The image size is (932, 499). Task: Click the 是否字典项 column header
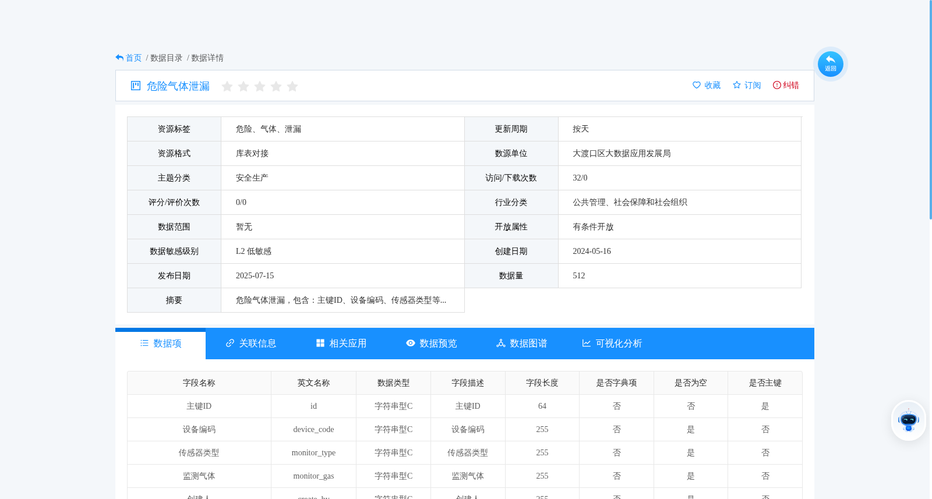tap(616, 383)
